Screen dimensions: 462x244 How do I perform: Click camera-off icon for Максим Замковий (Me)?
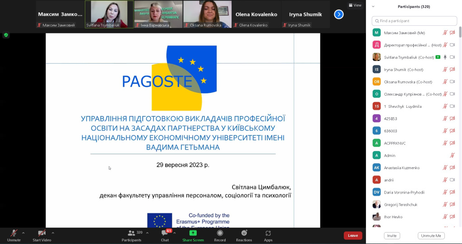(x=453, y=33)
